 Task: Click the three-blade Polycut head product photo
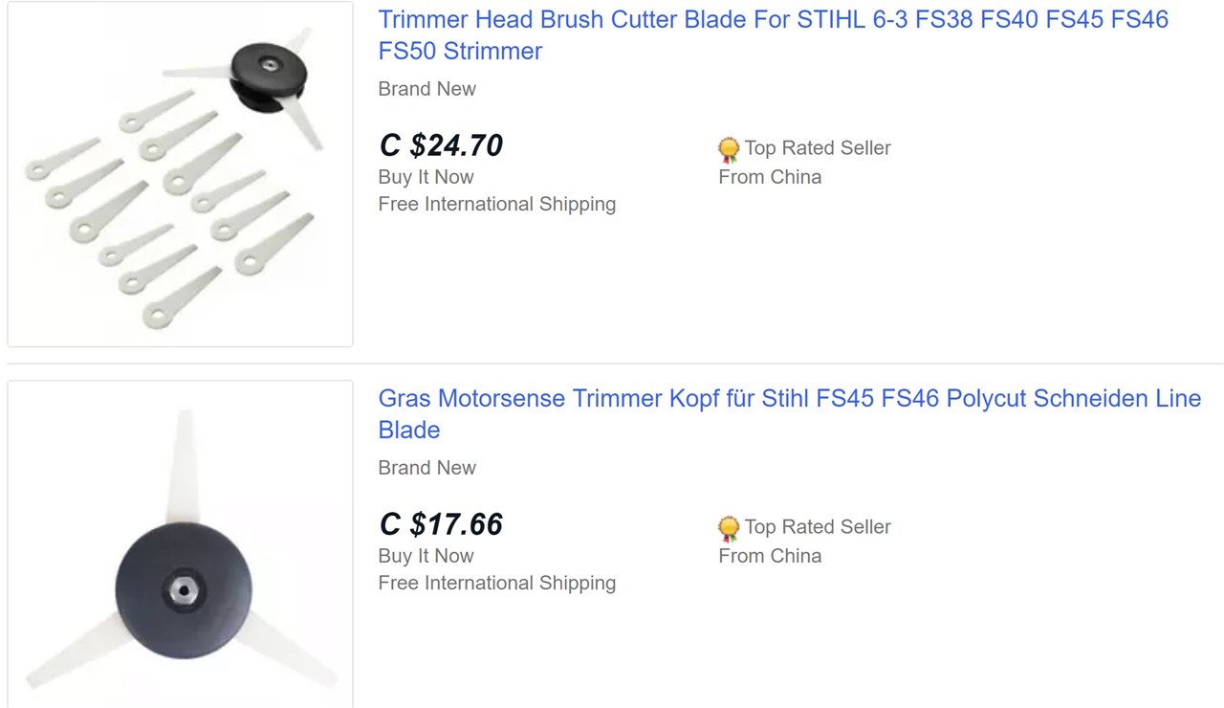coord(181,544)
